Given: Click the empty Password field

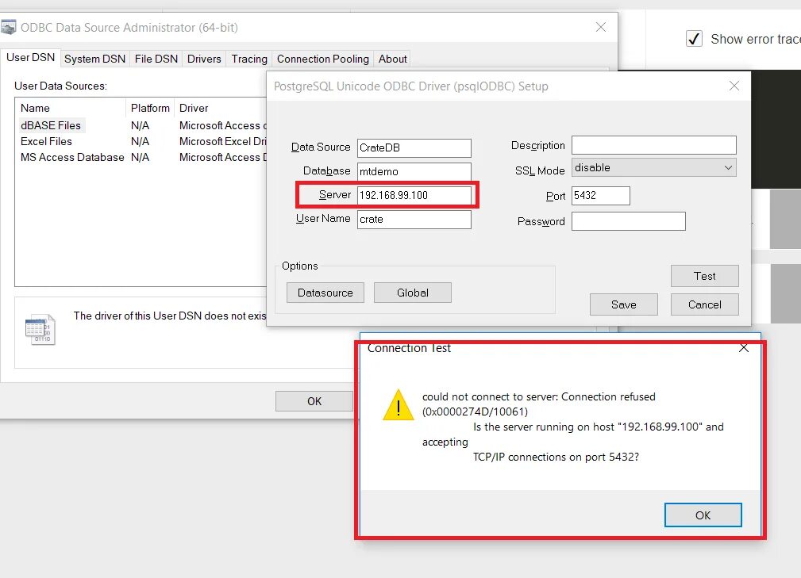Looking at the screenshot, I should pyautogui.click(x=628, y=221).
